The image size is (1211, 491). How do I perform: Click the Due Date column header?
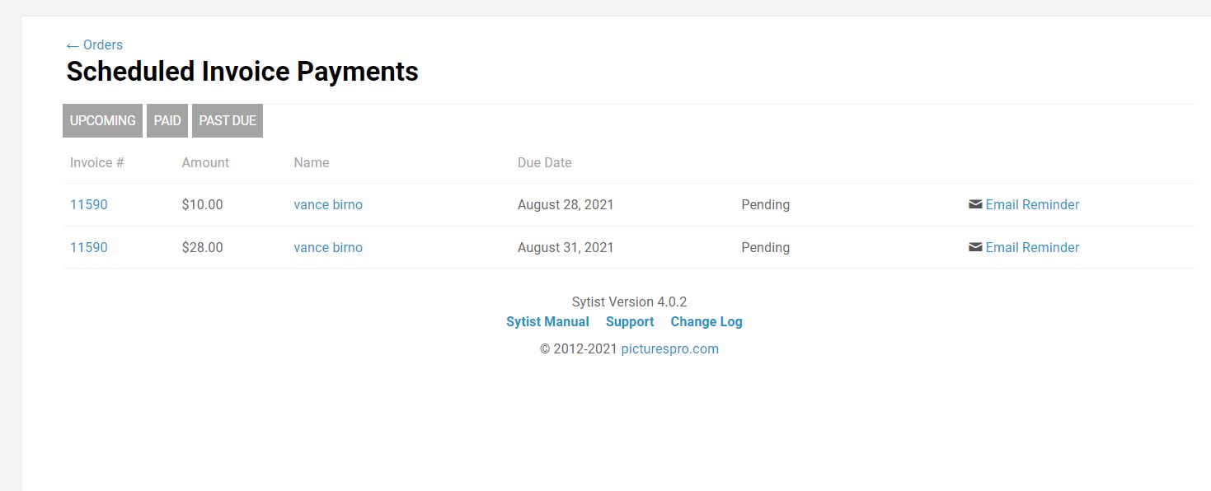pos(544,162)
